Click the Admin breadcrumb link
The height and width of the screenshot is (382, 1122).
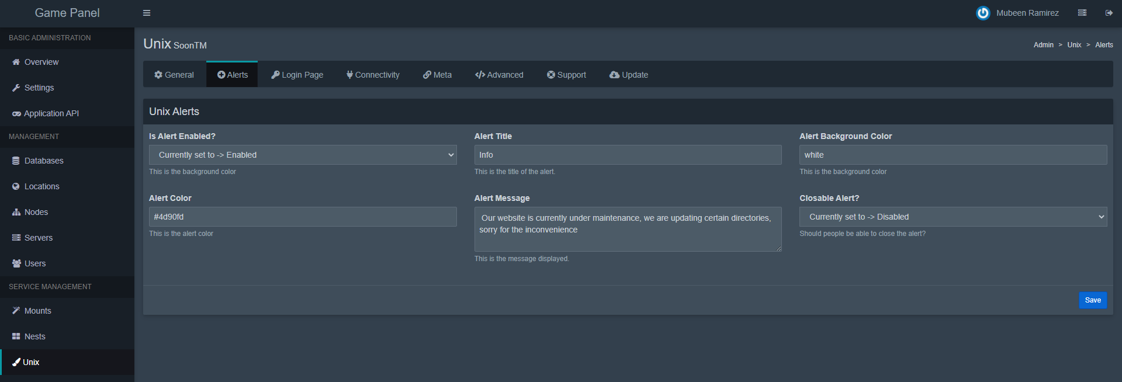1043,45
